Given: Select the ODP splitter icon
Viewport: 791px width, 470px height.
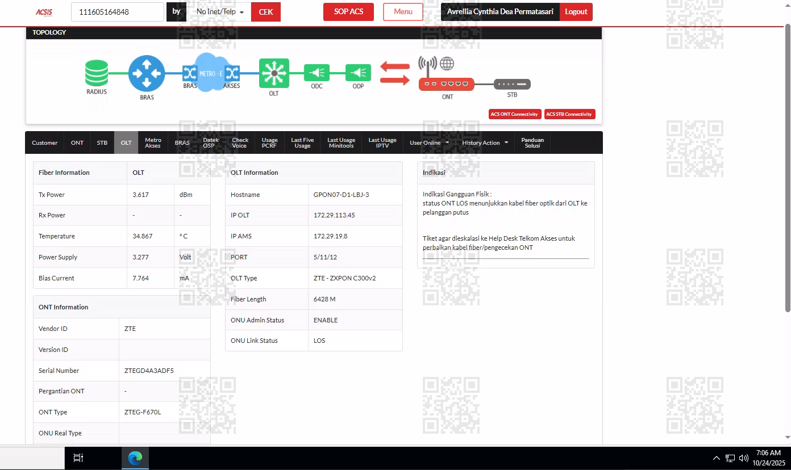Looking at the screenshot, I should [x=358, y=73].
